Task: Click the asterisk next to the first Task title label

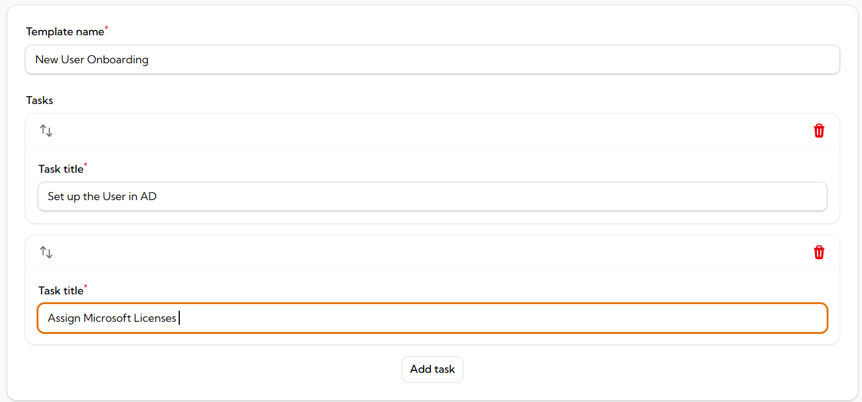Action: click(86, 164)
